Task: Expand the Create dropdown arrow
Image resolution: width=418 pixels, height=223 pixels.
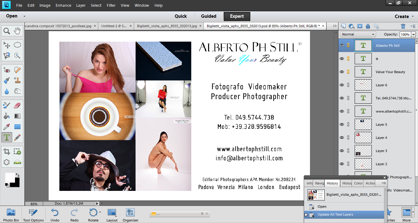Action: [412, 17]
